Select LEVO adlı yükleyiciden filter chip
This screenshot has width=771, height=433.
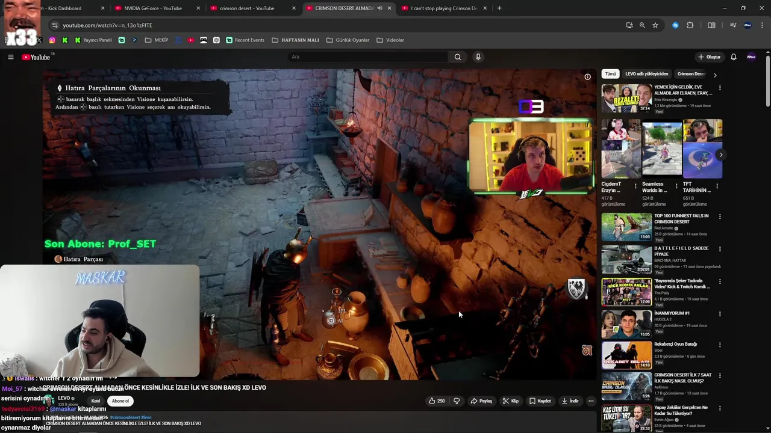point(646,74)
